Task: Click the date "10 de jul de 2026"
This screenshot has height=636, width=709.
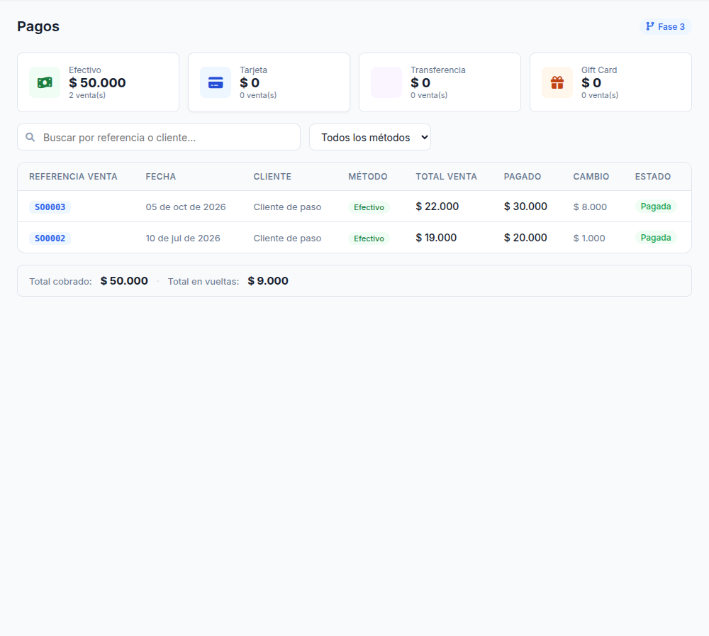Action: (x=183, y=238)
